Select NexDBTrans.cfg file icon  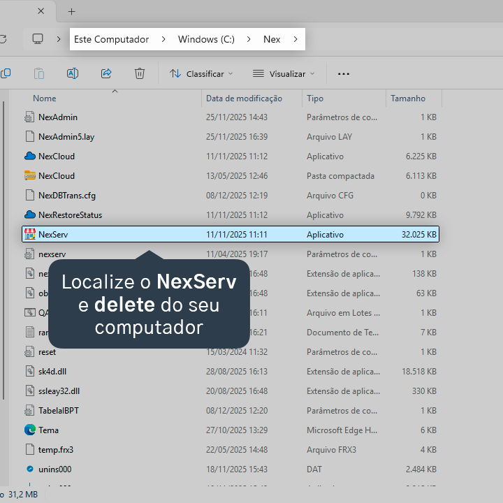[29, 196]
